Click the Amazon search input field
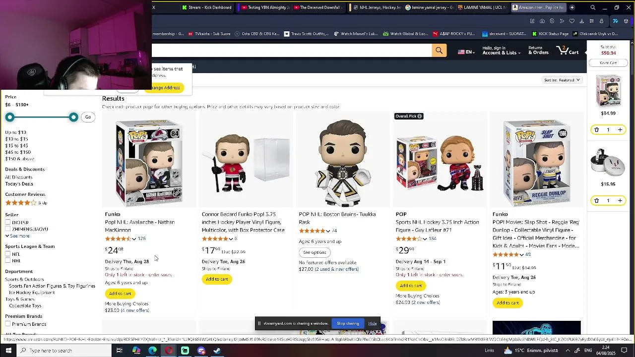This screenshot has width=635, height=357. (292, 51)
